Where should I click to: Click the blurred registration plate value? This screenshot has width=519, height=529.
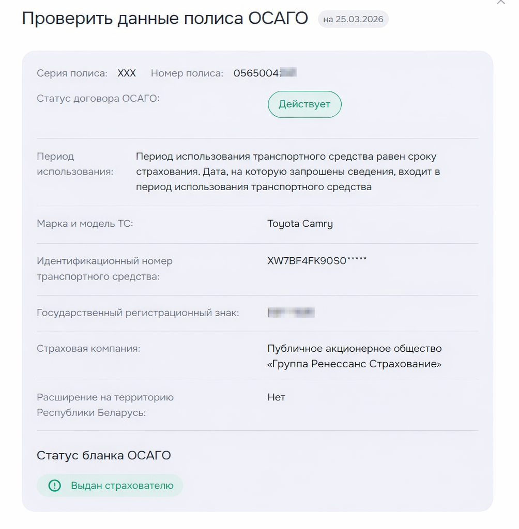pyautogui.click(x=289, y=312)
